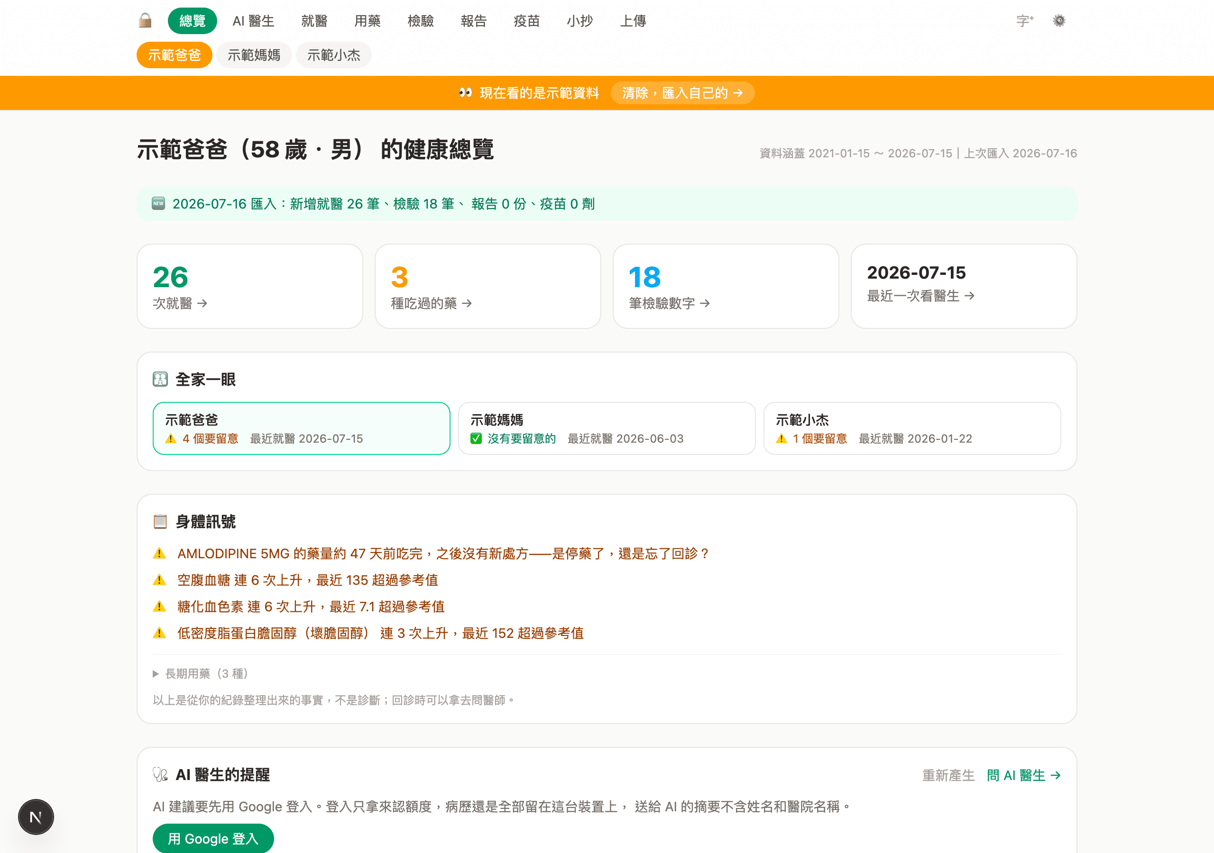Click the warning icon beside 空腹血糖 alert

(159, 580)
